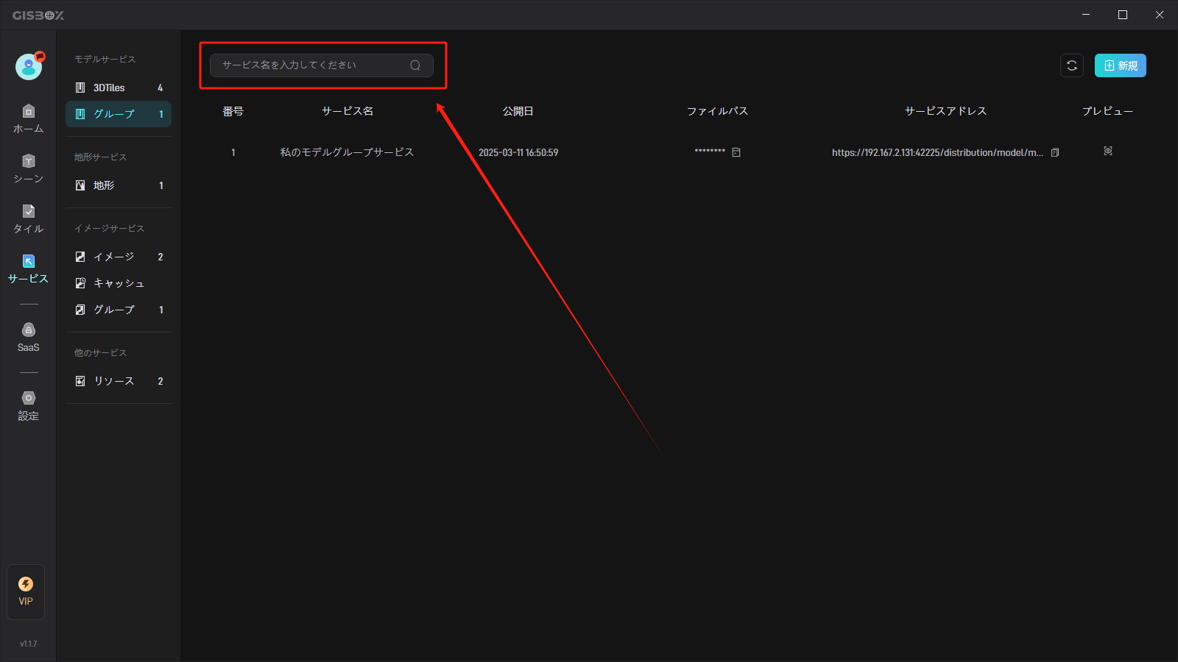The width and height of the screenshot is (1178, 662).
Task: Open the キャッシュ cache service list
Action: [119, 283]
